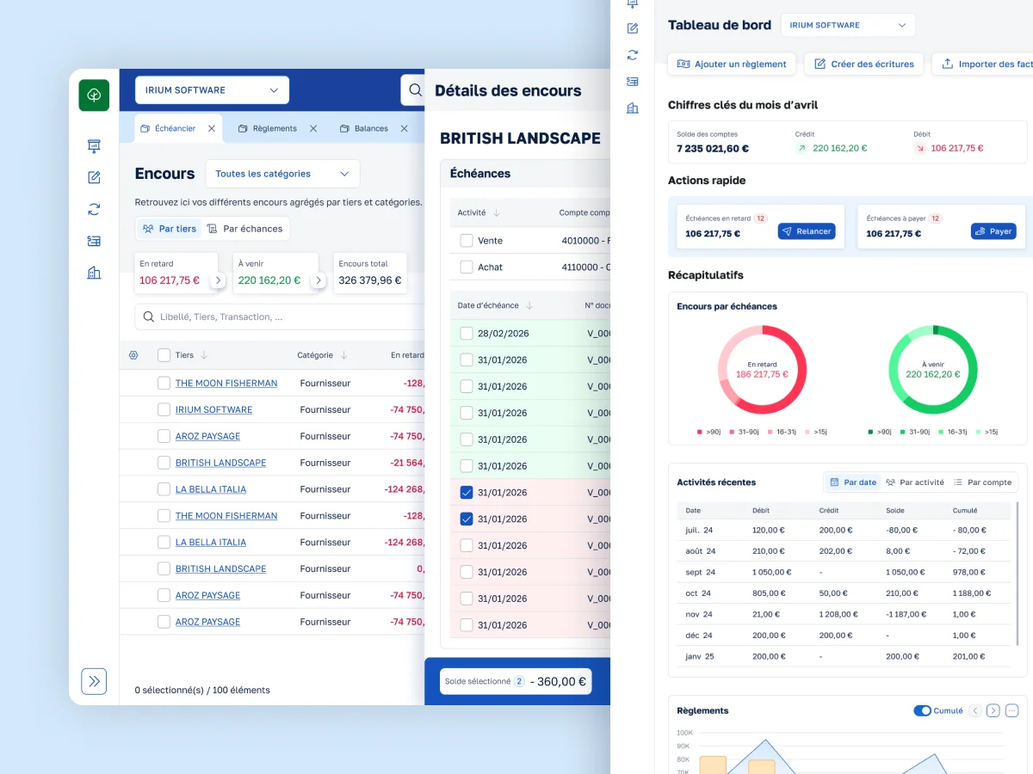Click the green tree logo in Encours sidebar
The image size is (1033, 774).
click(94, 95)
